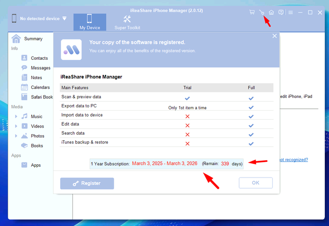The image size is (329, 226).
Task: Expand the Photos tree node
Action: point(16,136)
